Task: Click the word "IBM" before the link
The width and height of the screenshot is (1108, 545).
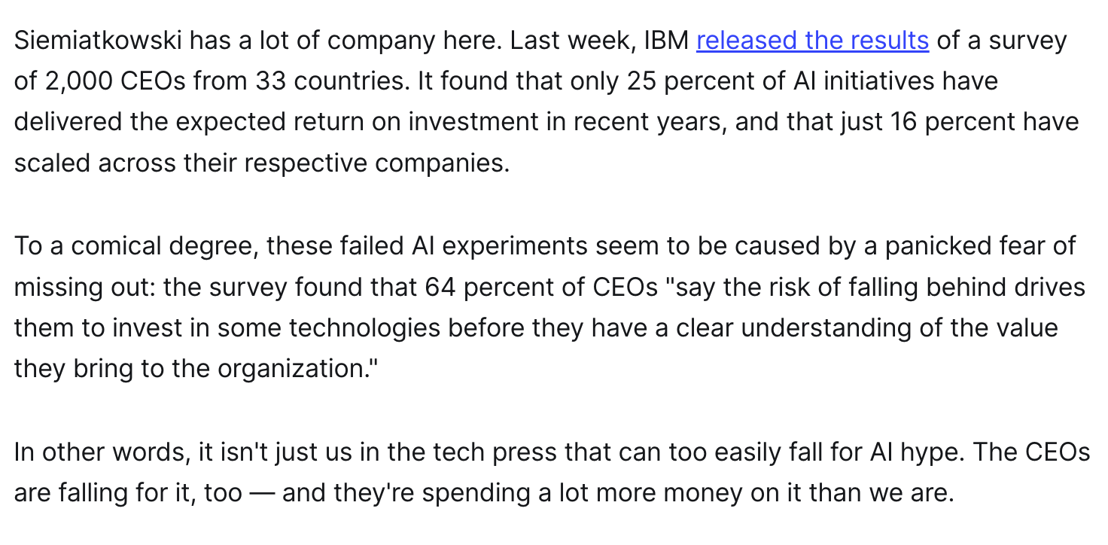Action: point(666,40)
